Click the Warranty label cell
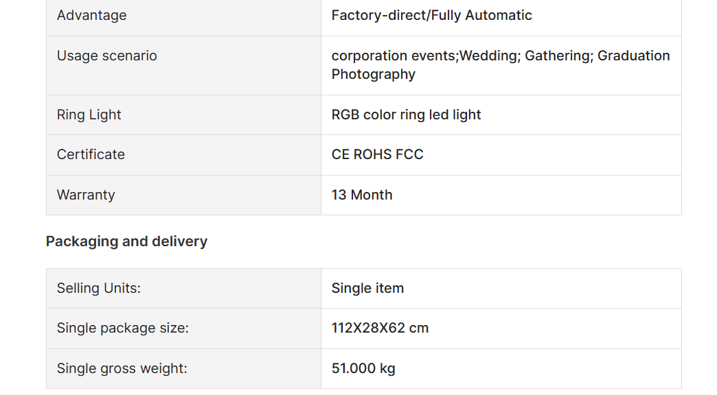The width and height of the screenshot is (717, 395). (x=183, y=195)
